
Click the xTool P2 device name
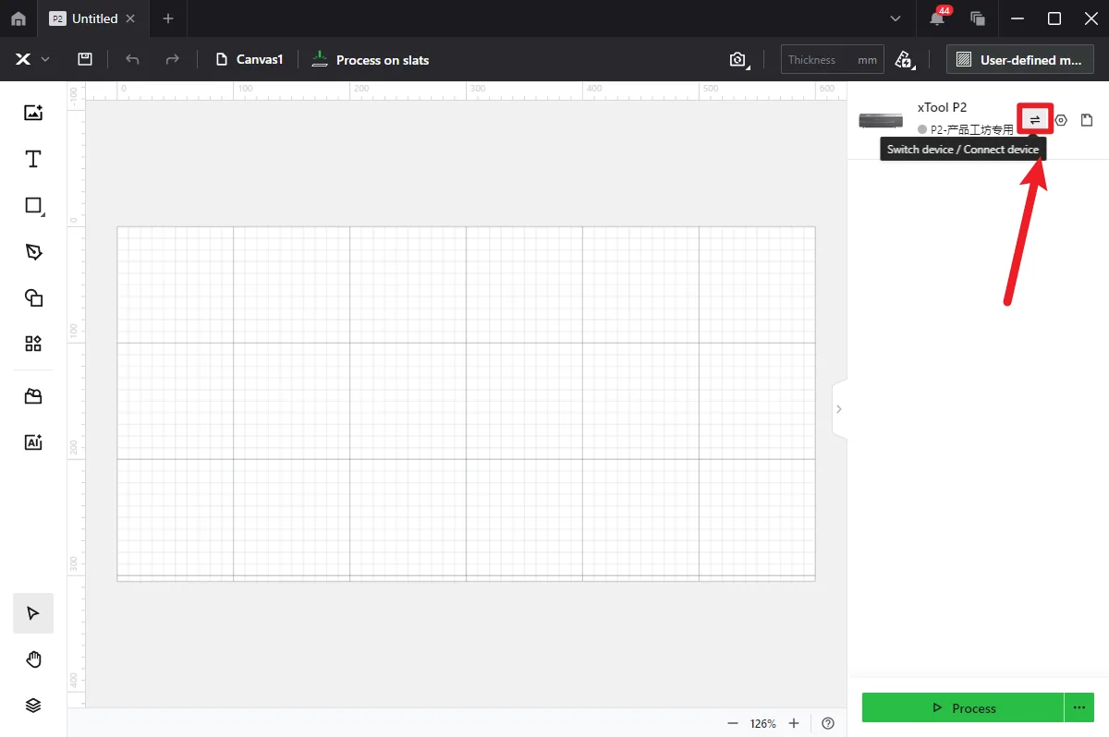943,107
